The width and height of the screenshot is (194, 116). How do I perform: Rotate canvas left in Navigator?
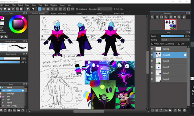tap(171, 17)
